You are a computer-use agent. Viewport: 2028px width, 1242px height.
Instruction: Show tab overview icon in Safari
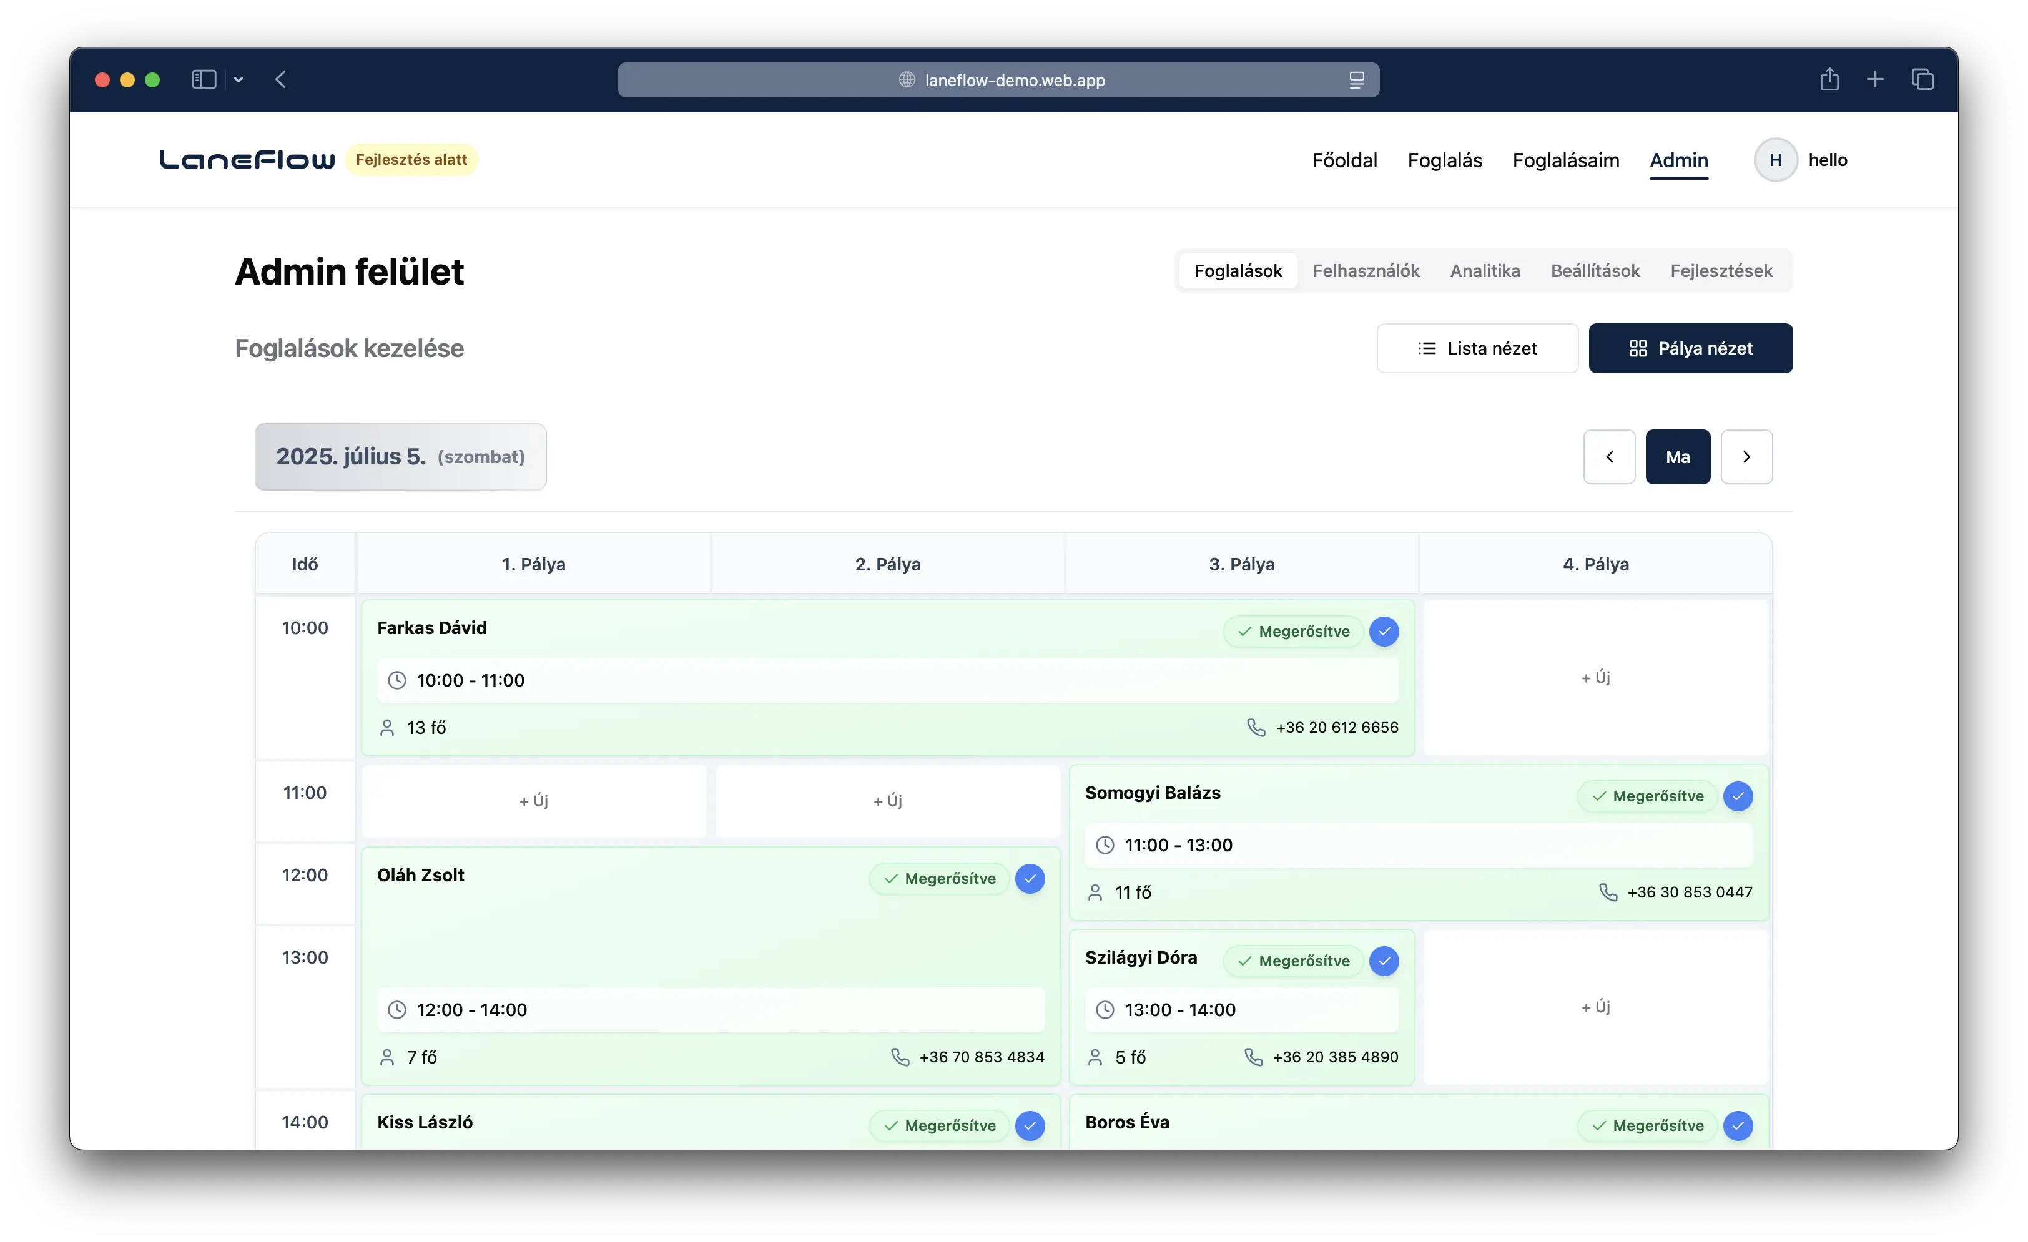pos(1922,80)
